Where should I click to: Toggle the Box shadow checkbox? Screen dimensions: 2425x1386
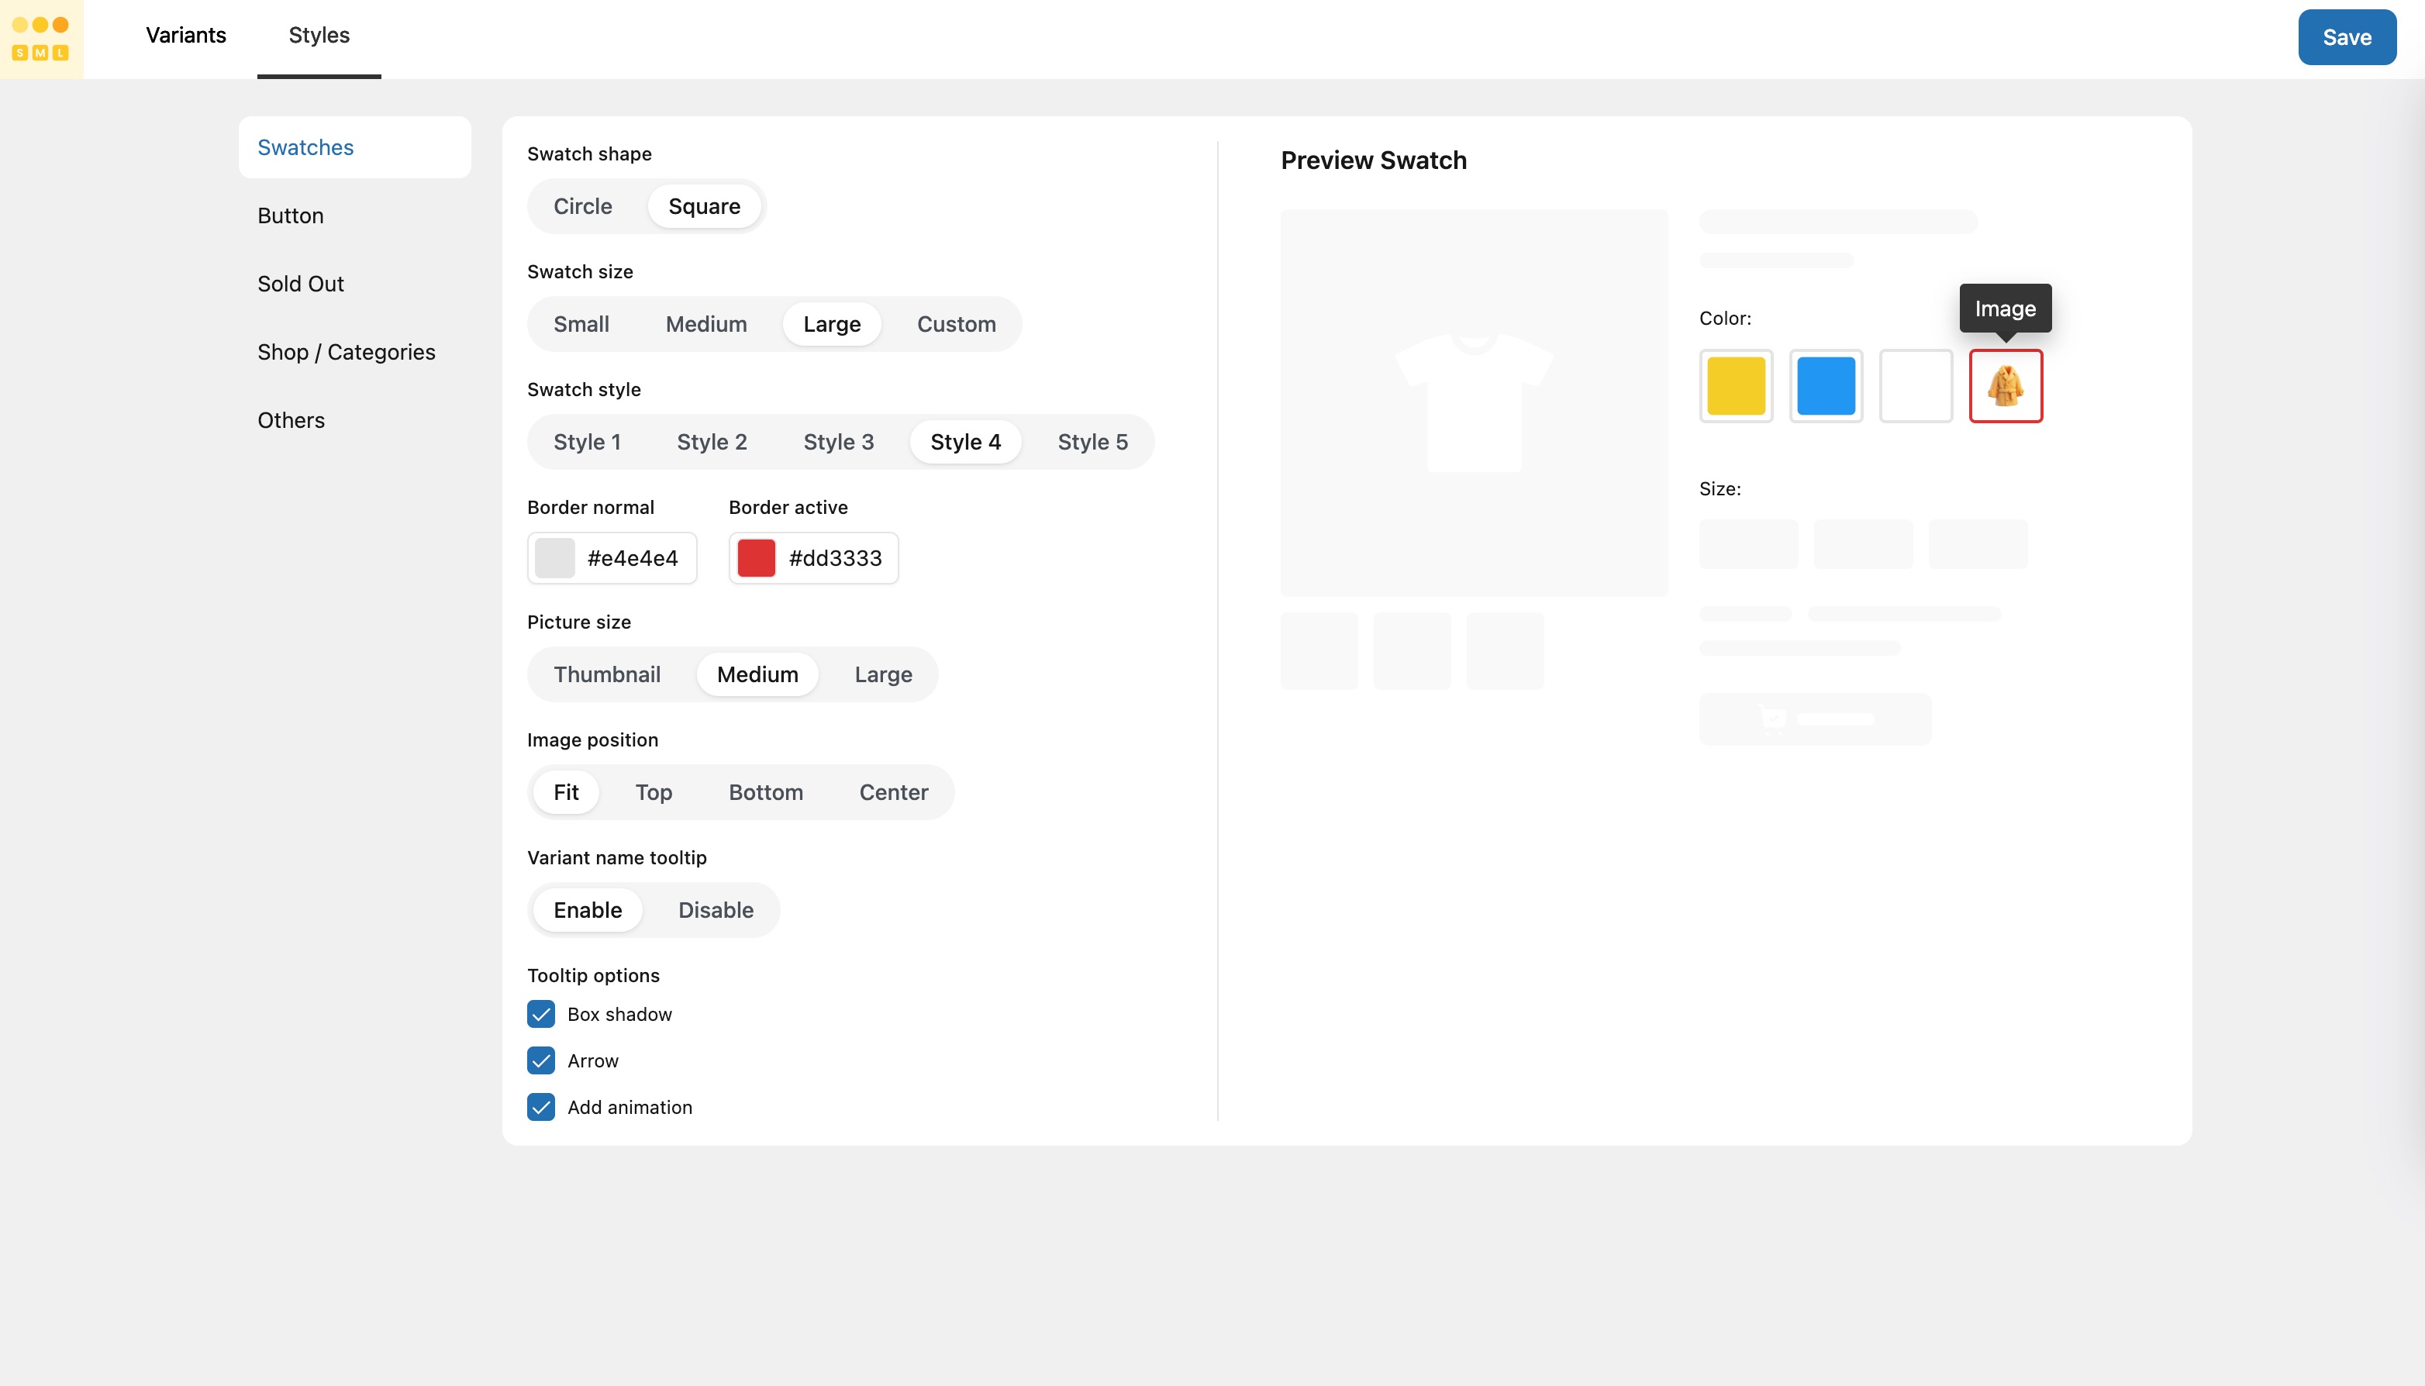point(540,1014)
